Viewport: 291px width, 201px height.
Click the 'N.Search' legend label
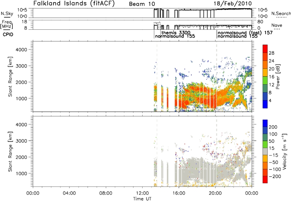(281, 13)
